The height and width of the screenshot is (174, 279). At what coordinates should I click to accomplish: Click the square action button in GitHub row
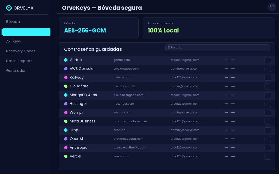[268, 60]
